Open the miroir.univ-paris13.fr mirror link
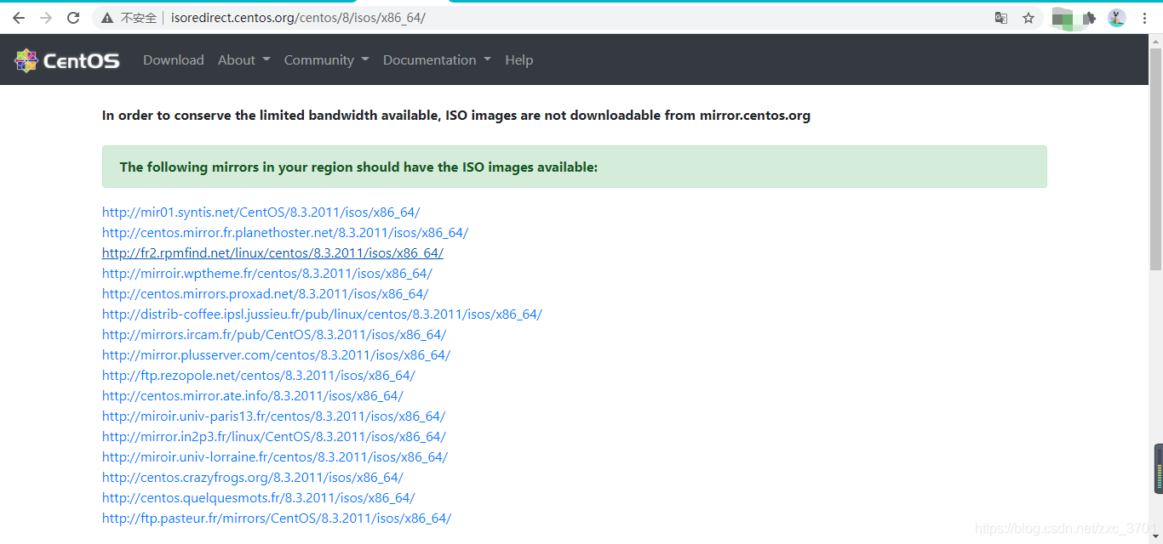This screenshot has width=1163, height=544. click(273, 416)
